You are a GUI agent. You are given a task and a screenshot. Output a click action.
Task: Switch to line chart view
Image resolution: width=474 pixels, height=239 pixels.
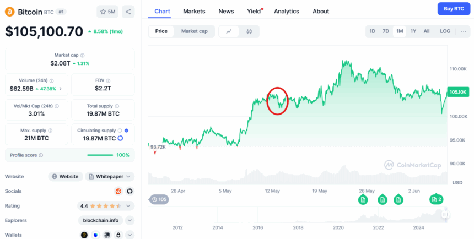tap(229, 31)
